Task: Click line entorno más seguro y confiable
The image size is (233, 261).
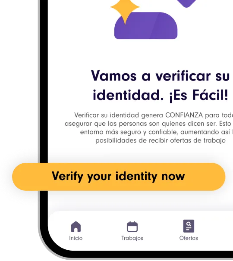Action: pos(157,132)
